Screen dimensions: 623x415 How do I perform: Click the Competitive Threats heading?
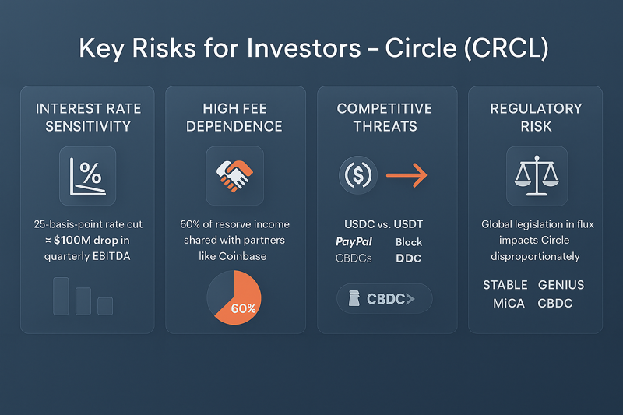tap(385, 118)
